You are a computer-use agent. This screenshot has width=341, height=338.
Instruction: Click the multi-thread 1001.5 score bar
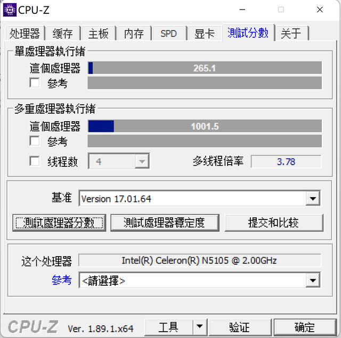205,126
